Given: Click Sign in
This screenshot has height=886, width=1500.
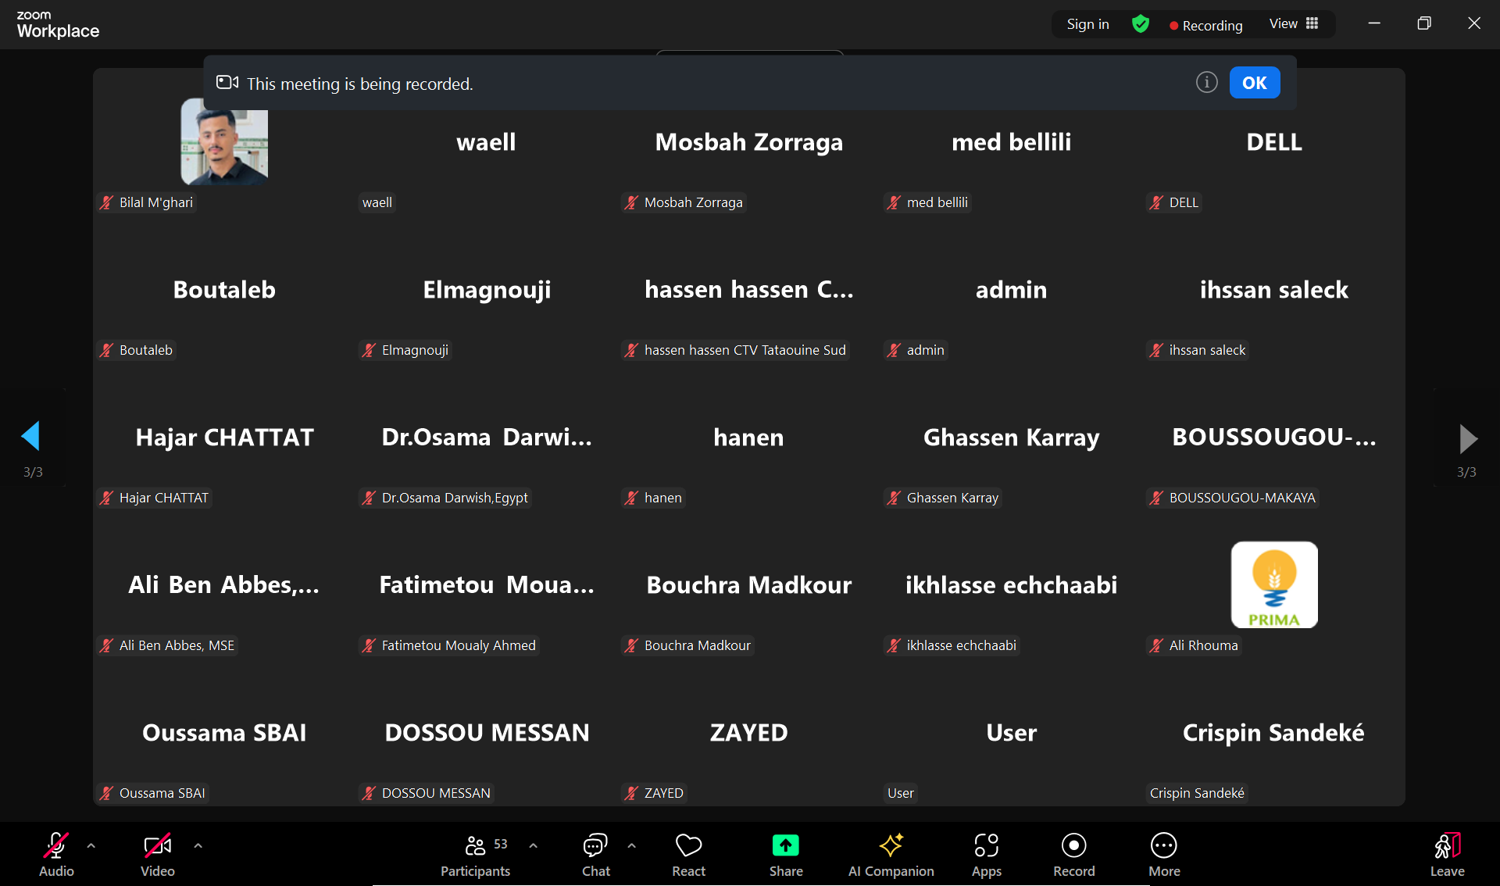Looking at the screenshot, I should (1087, 24).
